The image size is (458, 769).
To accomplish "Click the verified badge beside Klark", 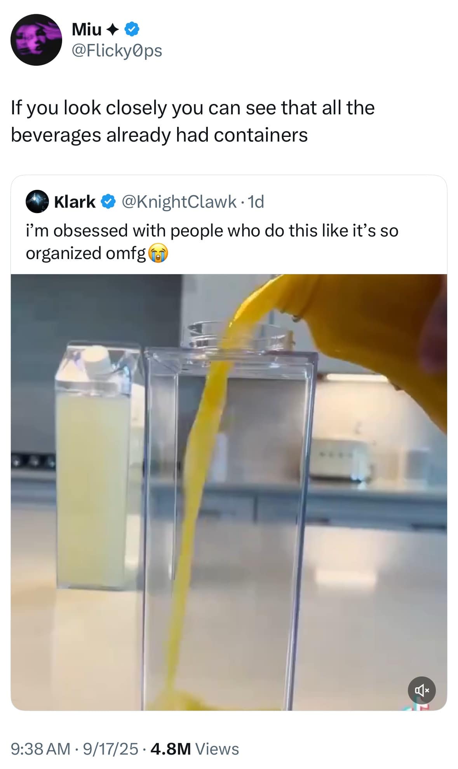I will tap(108, 201).
